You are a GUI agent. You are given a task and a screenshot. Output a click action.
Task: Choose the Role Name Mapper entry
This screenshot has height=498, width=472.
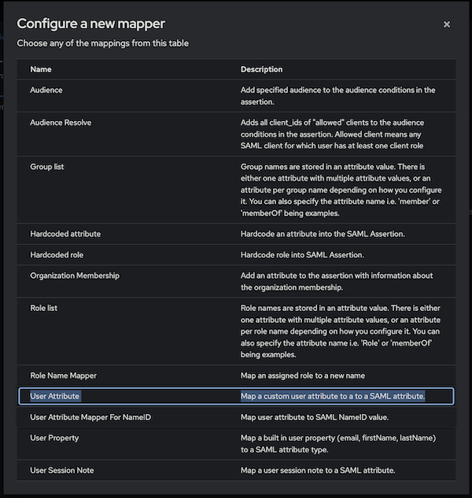click(63, 375)
